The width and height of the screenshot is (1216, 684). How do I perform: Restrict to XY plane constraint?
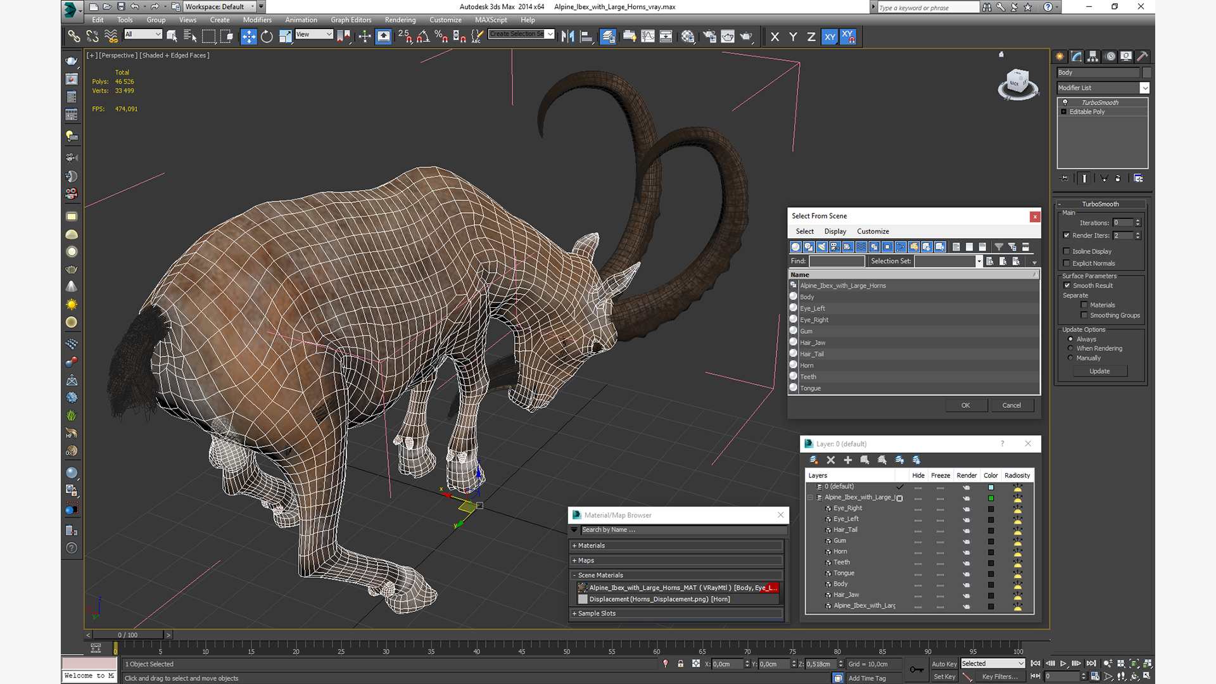coord(830,37)
